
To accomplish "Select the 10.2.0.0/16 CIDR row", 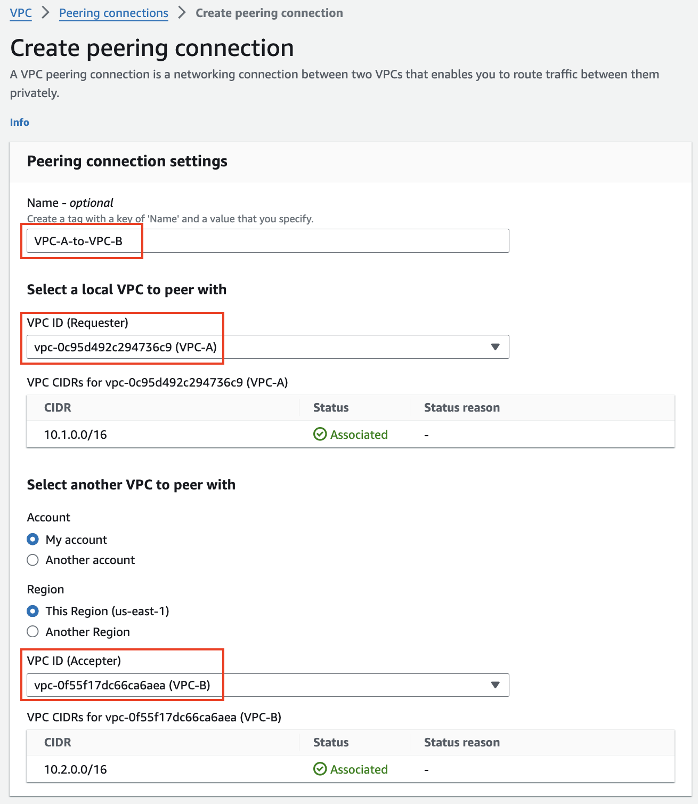I will pyautogui.click(x=351, y=769).
